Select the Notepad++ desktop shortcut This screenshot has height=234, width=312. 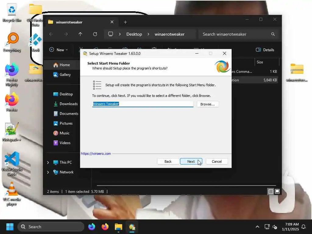[12, 132]
